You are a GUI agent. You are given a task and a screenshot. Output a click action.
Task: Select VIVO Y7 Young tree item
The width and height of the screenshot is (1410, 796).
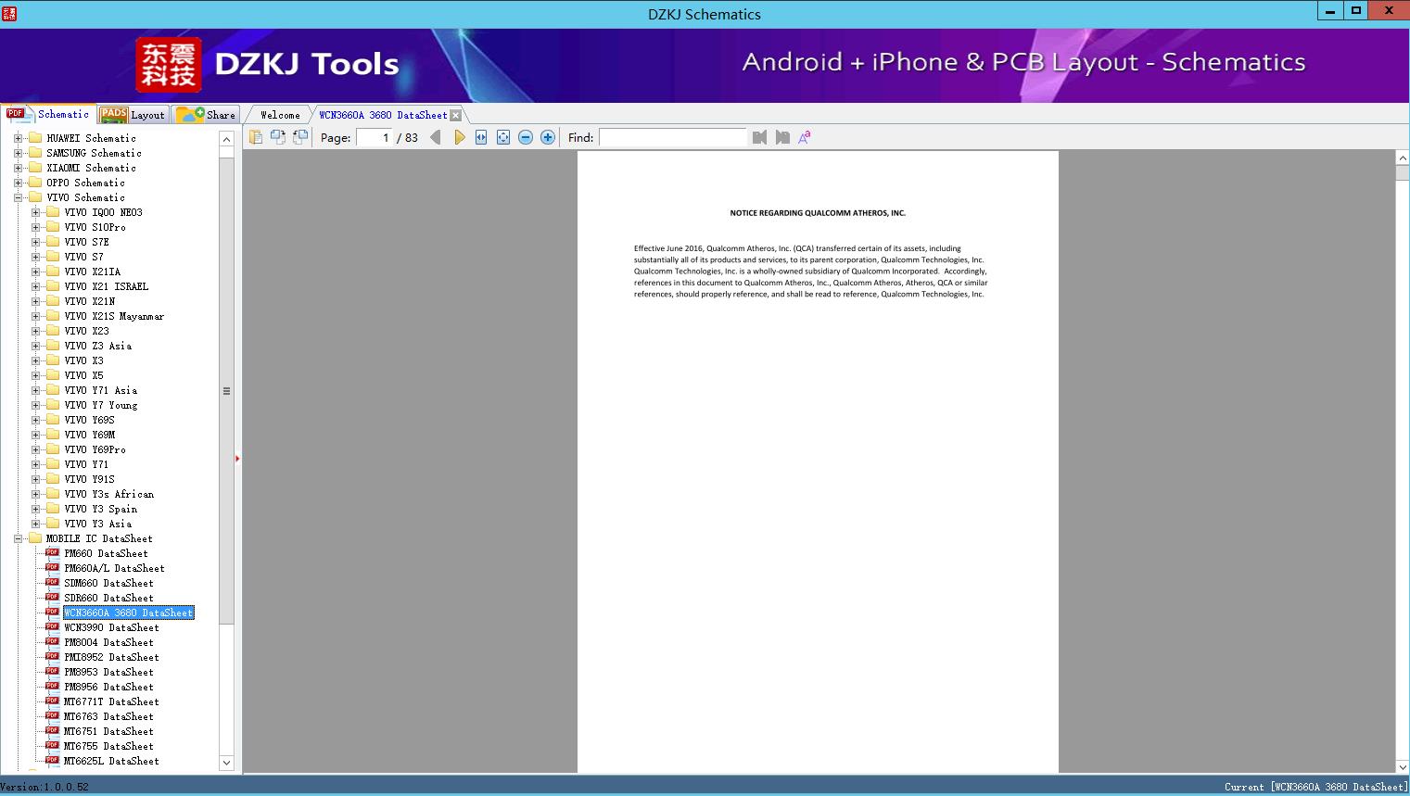tap(100, 405)
